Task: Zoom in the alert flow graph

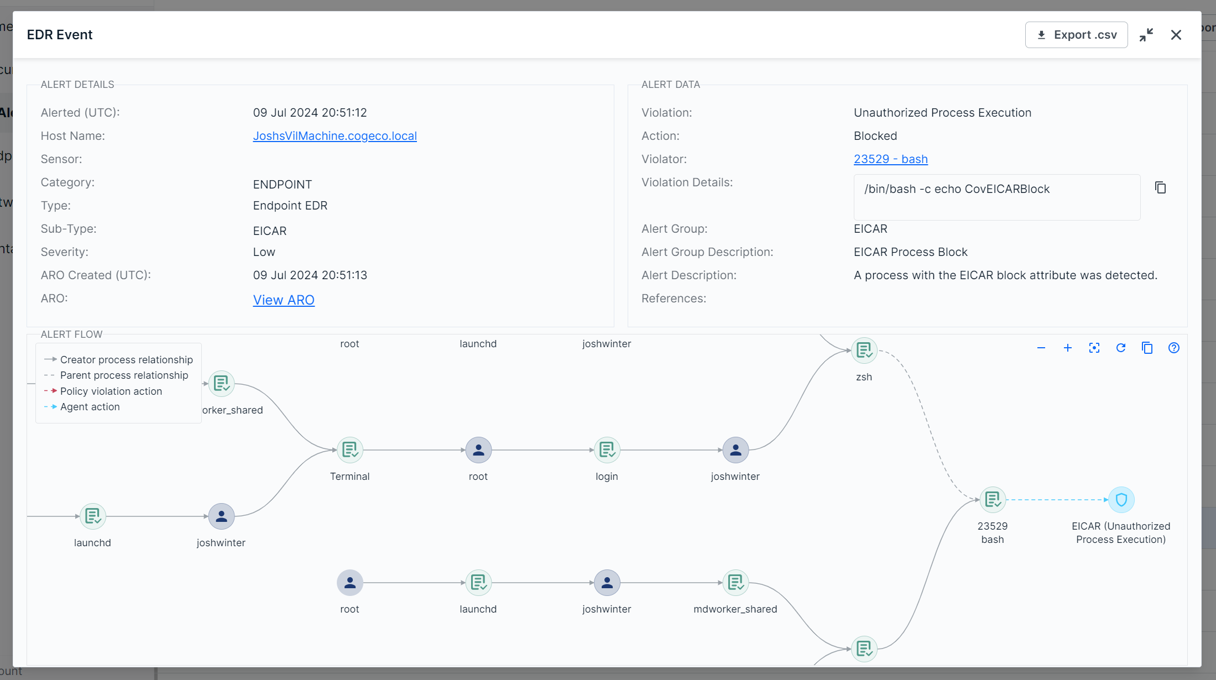Action: [x=1068, y=348]
